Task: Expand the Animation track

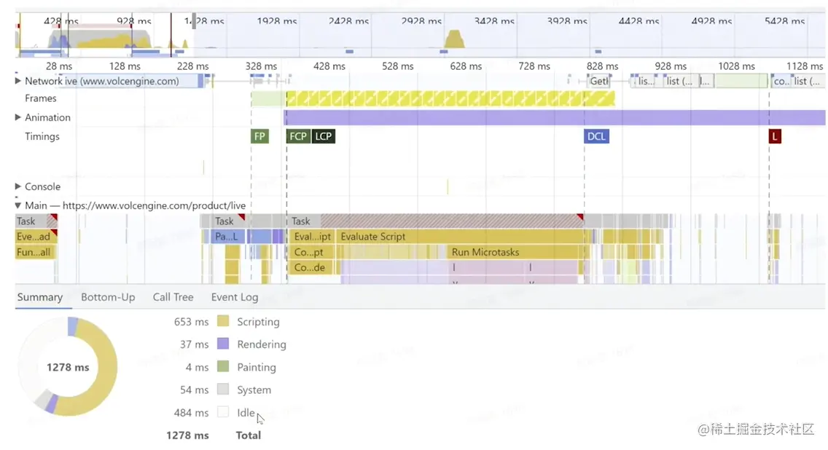Action: (x=18, y=117)
